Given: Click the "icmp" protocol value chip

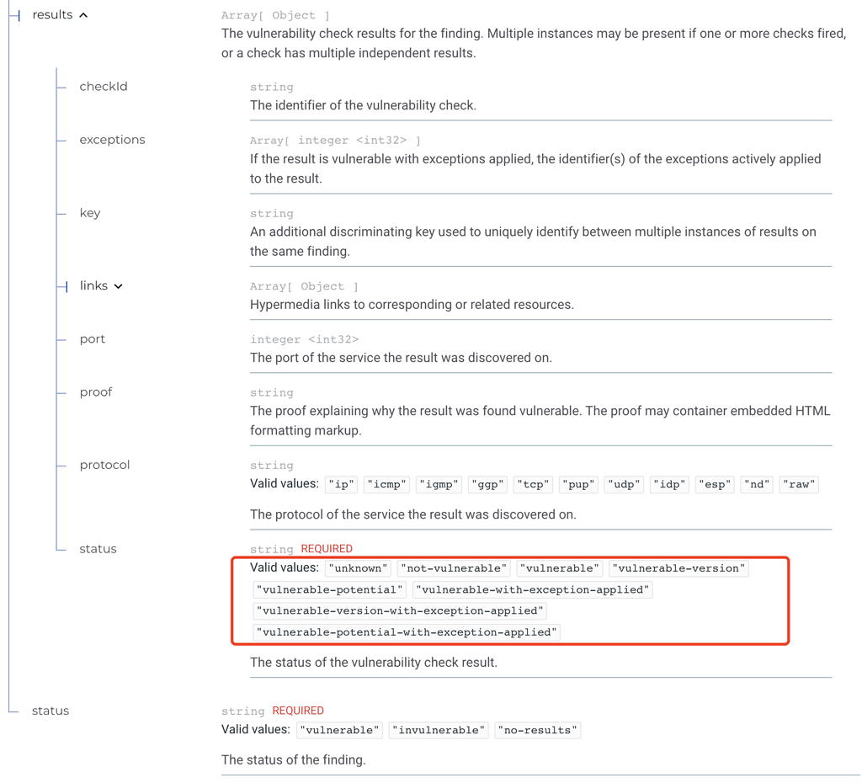Looking at the screenshot, I should pyautogui.click(x=386, y=484).
